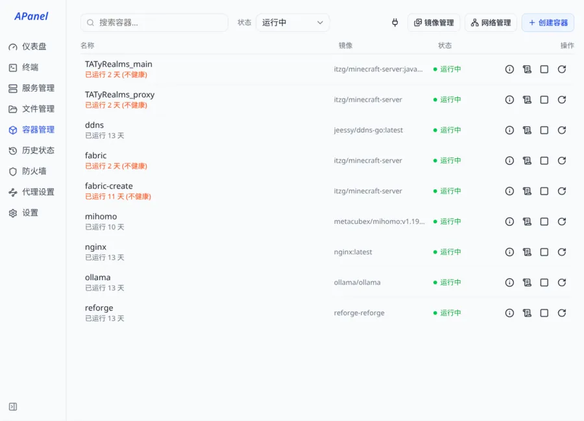Screen dimensions: 584x421
Task: Stop the ollama container
Action: (544, 283)
